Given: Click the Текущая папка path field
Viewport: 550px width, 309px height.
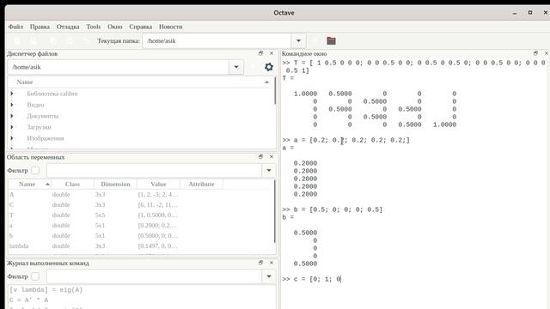Looking at the screenshot, I should (x=217, y=40).
